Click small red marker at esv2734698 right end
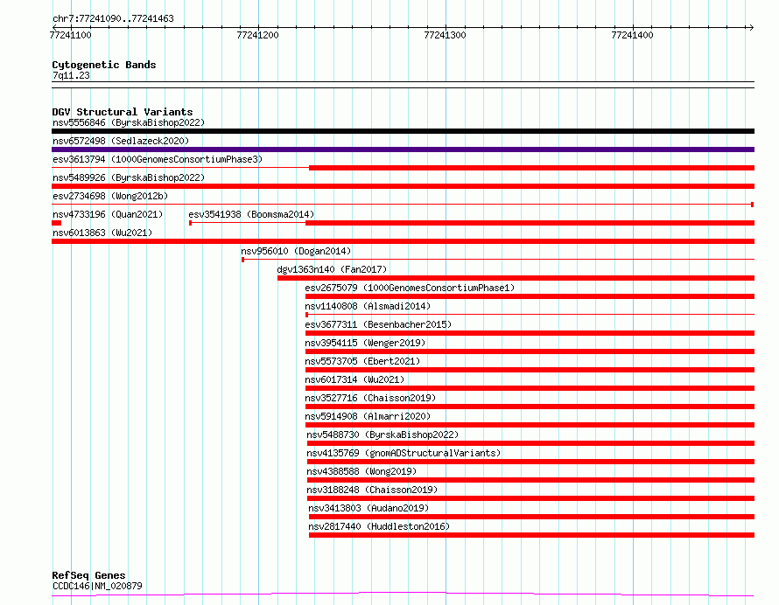 tap(752, 205)
